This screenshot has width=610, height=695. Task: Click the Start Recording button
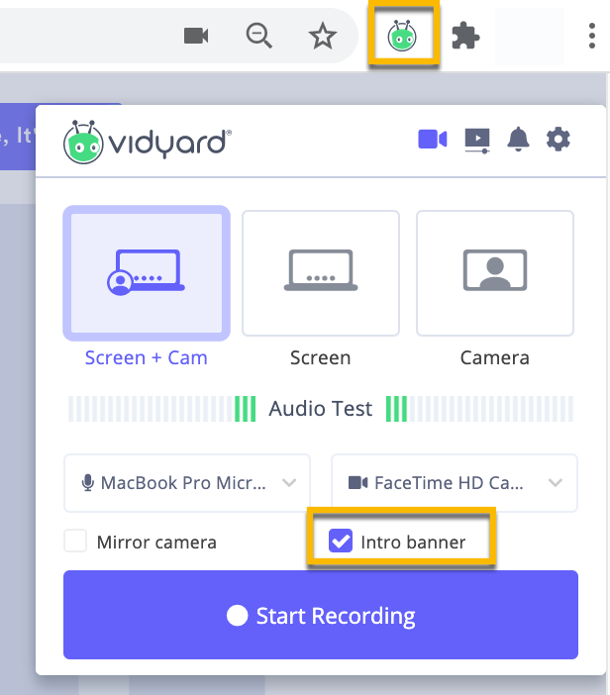click(321, 615)
